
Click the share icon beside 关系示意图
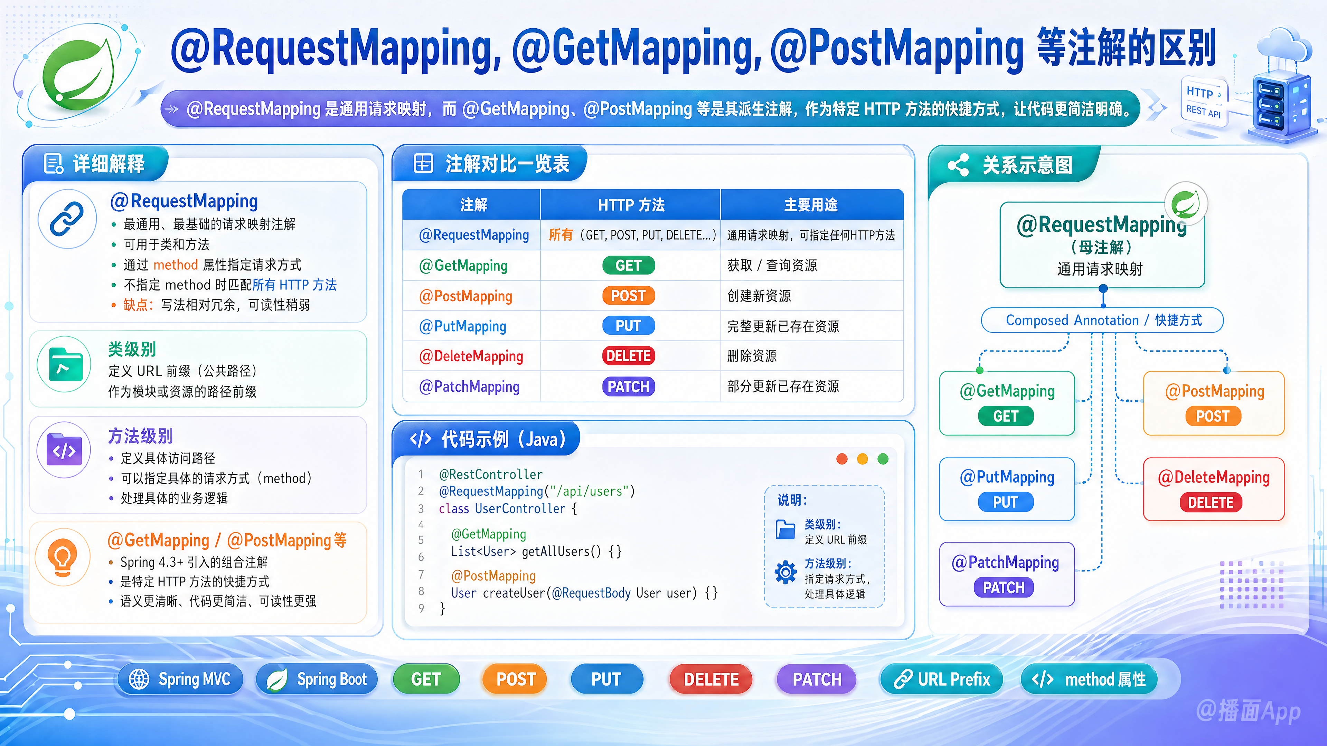click(x=958, y=165)
